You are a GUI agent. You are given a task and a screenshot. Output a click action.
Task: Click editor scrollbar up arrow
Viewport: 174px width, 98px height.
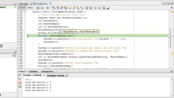tap(170, 11)
